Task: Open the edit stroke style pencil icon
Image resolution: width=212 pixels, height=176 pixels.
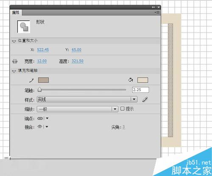Action: (145, 99)
